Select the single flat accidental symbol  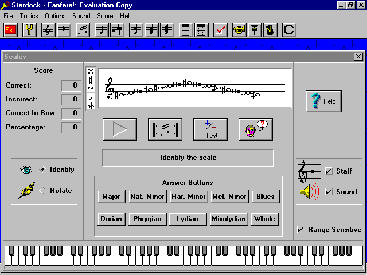tap(91, 97)
